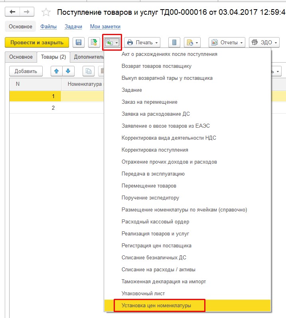286x318 pixels.
Task: Choose Отражение прочих доходов и расходов
Action: point(187,162)
